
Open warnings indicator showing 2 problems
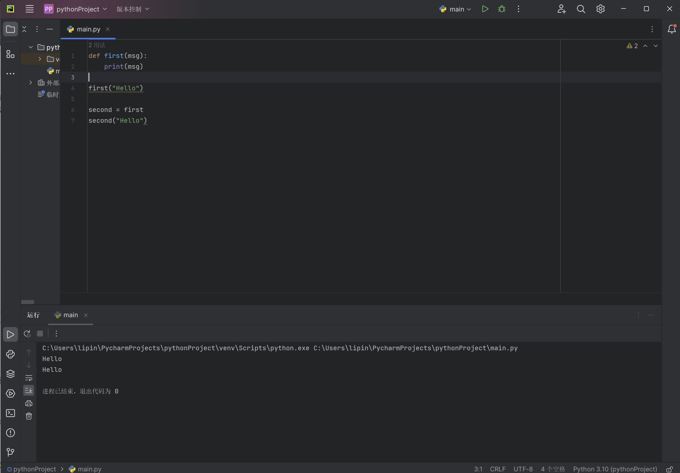632,46
